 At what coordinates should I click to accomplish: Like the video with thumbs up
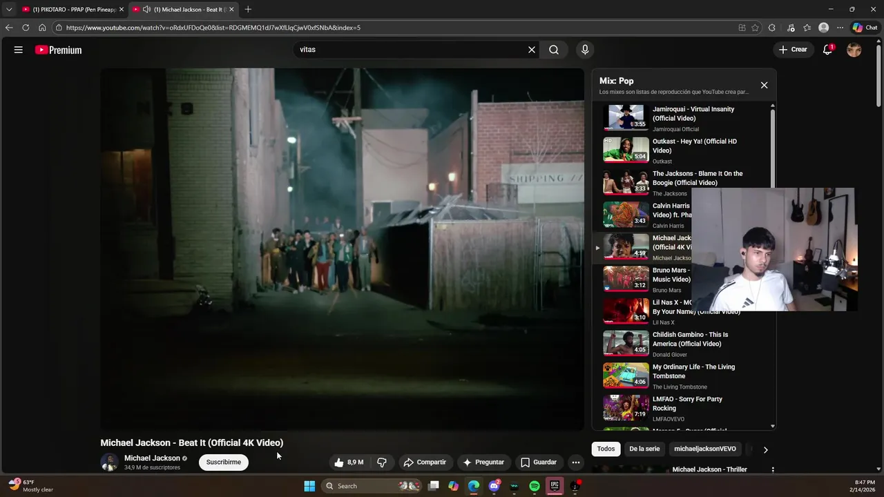click(x=348, y=462)
